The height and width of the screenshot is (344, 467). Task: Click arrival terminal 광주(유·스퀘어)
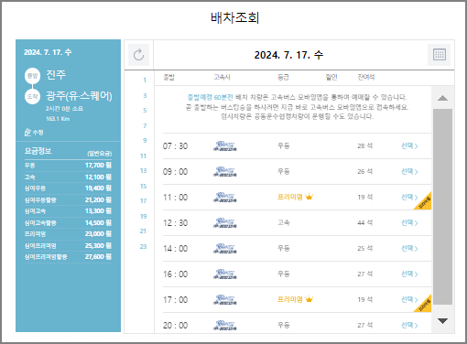pyautogui.click(x=79, y=96)
